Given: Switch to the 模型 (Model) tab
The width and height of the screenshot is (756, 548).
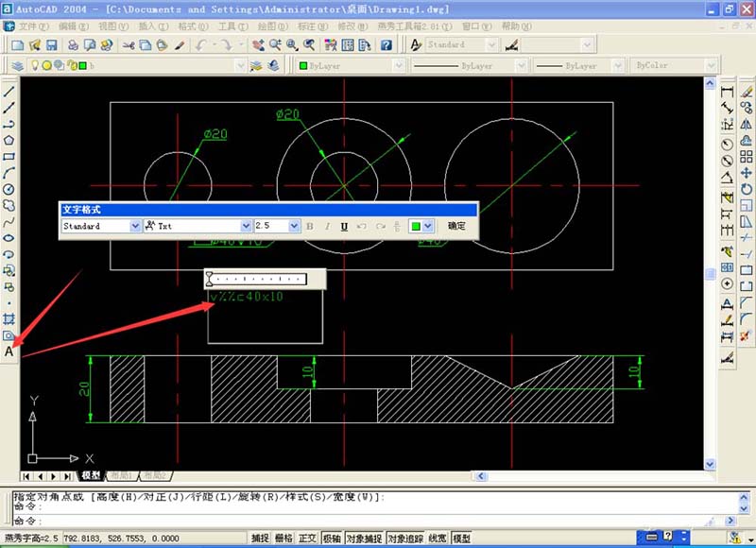Looking at the screenshot, I should [x=91, y=475].
